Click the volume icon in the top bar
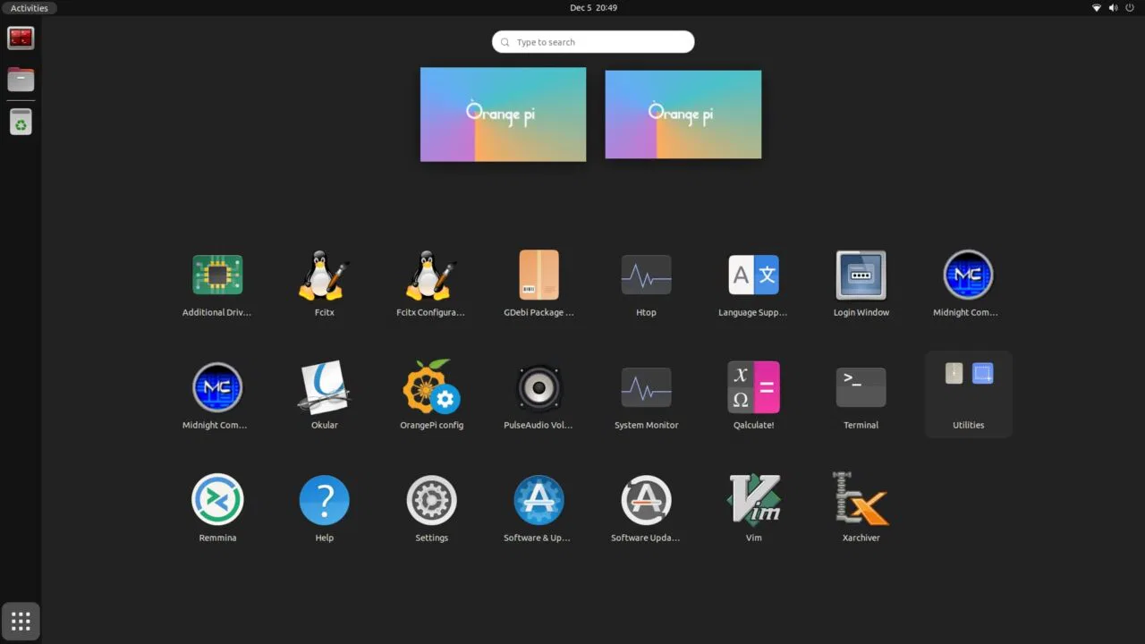 click(x=1112, y=8)
